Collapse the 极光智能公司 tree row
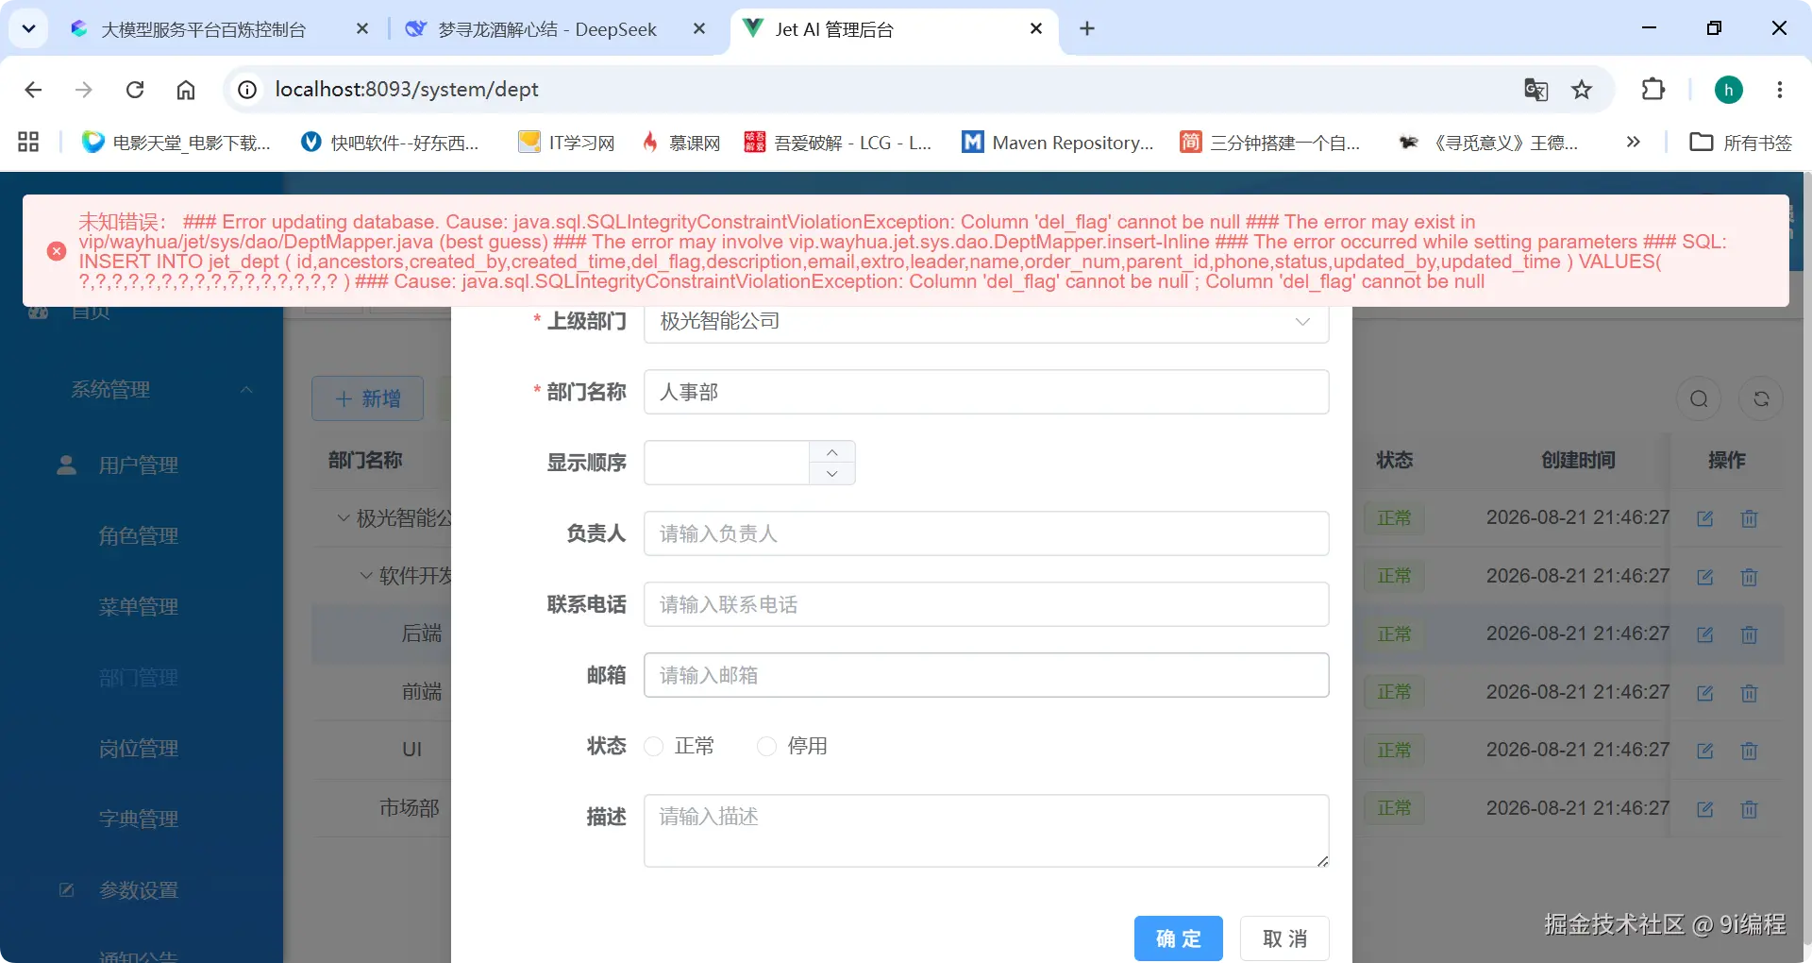 [x=344, y=517]
